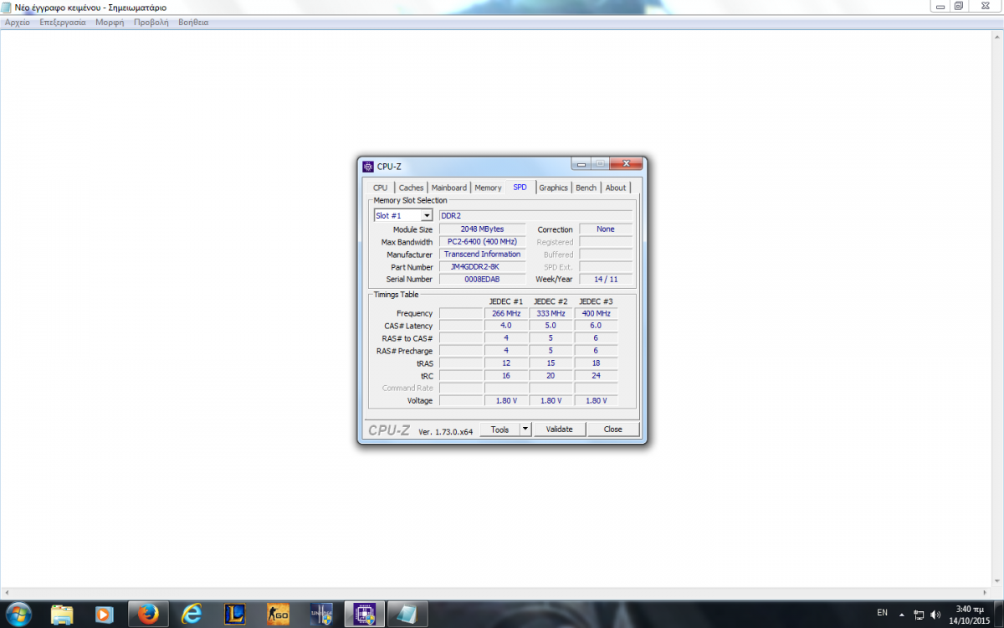Click the JEDEC #1 tRAS value 12
The width and height of the screenshot is (1004, 628).
pyautogui.click(x=506, y=363)
